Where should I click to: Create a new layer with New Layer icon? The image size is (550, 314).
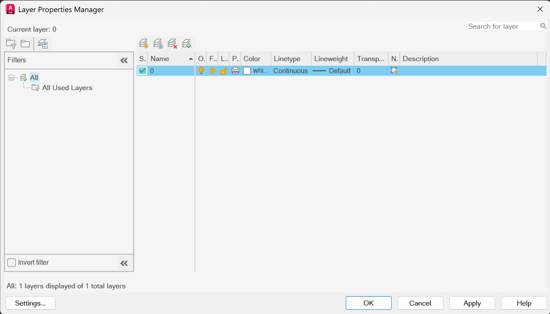144,43
